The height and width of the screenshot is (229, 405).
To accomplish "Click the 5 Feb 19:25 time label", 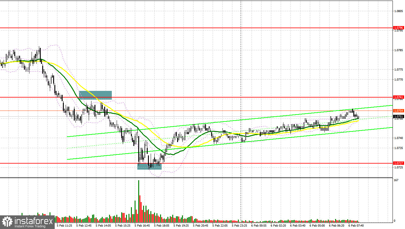I will coord(181,226).
